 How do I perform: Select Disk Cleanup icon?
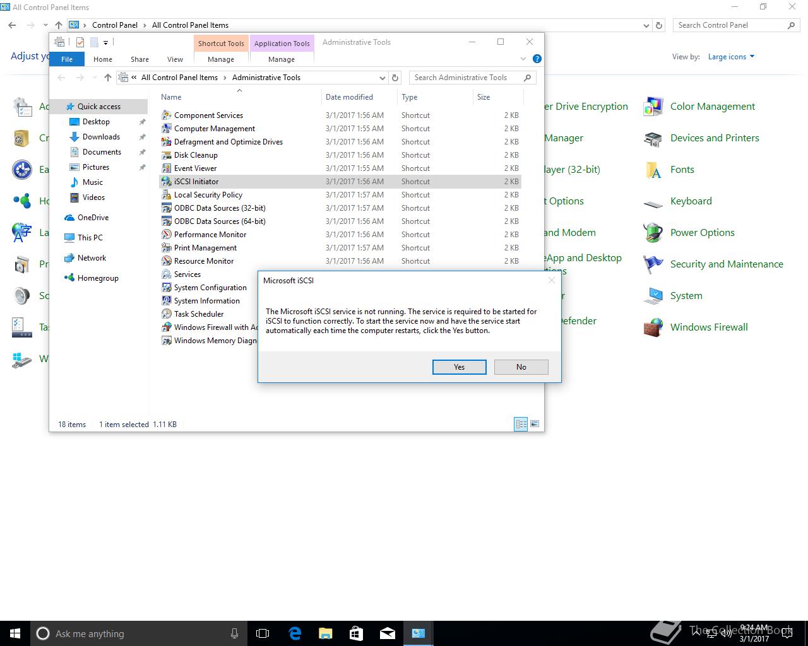coord(167,155)
